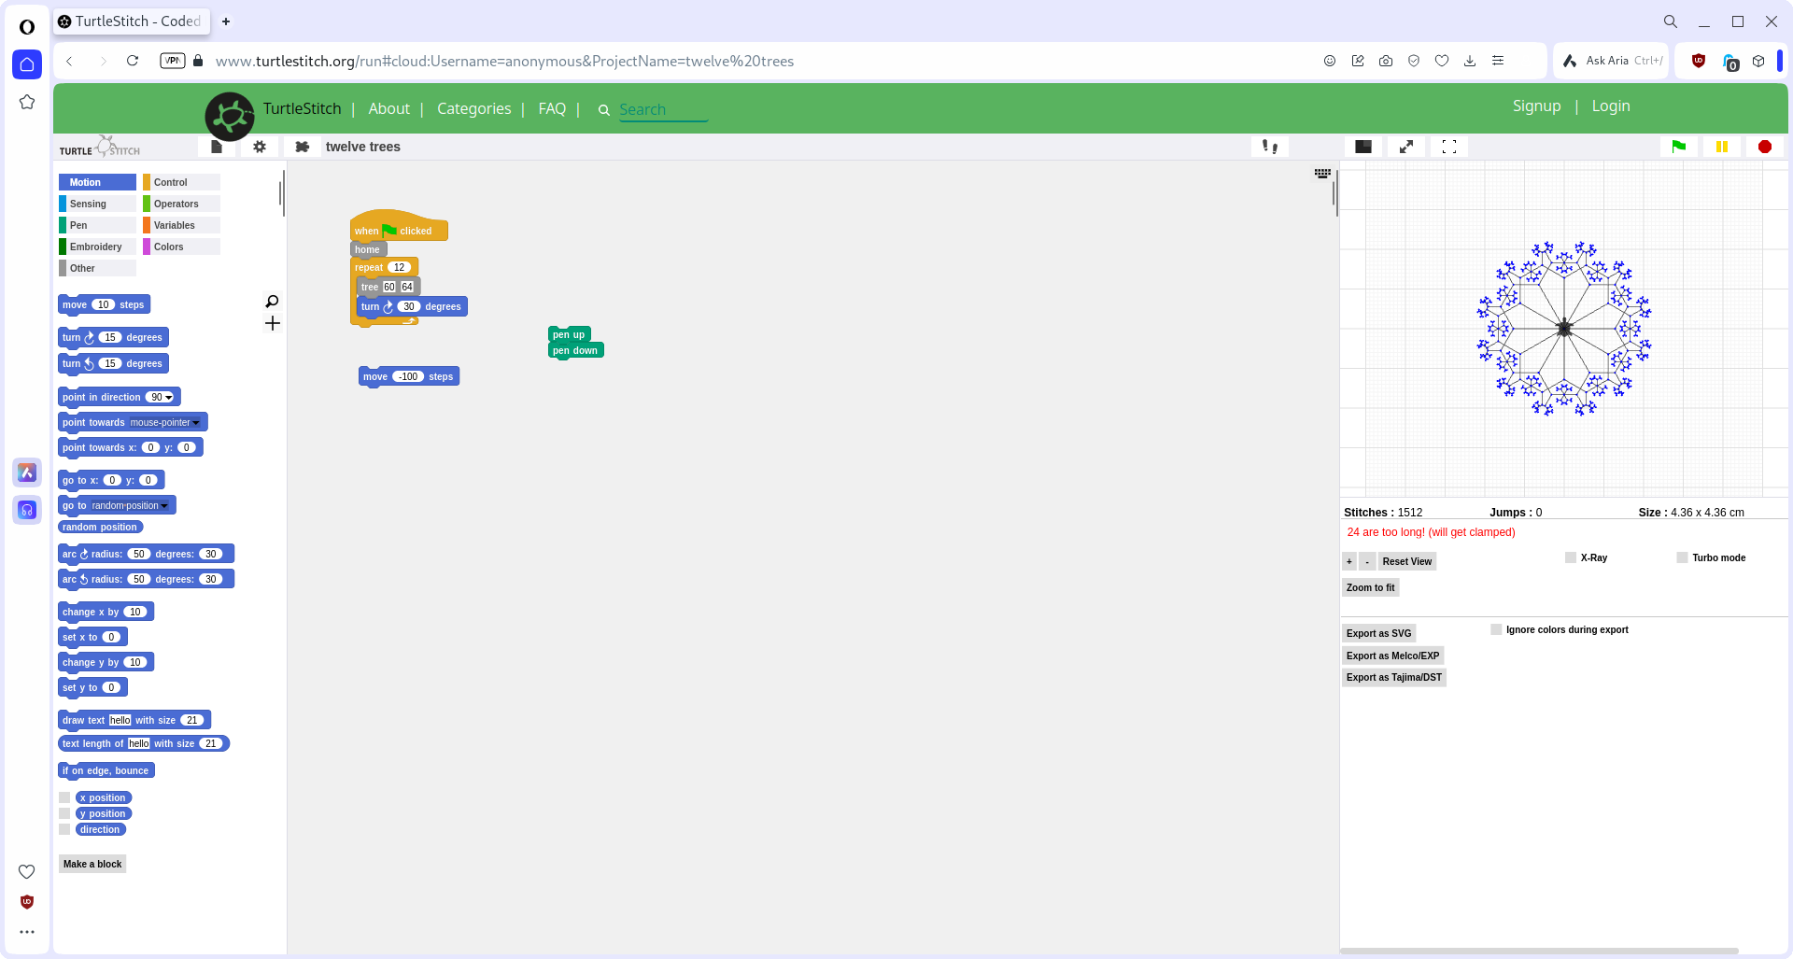Screen dimensions: 1793x959
Task: Stop execution using the red stop icon
Action: pos(1765,147)
